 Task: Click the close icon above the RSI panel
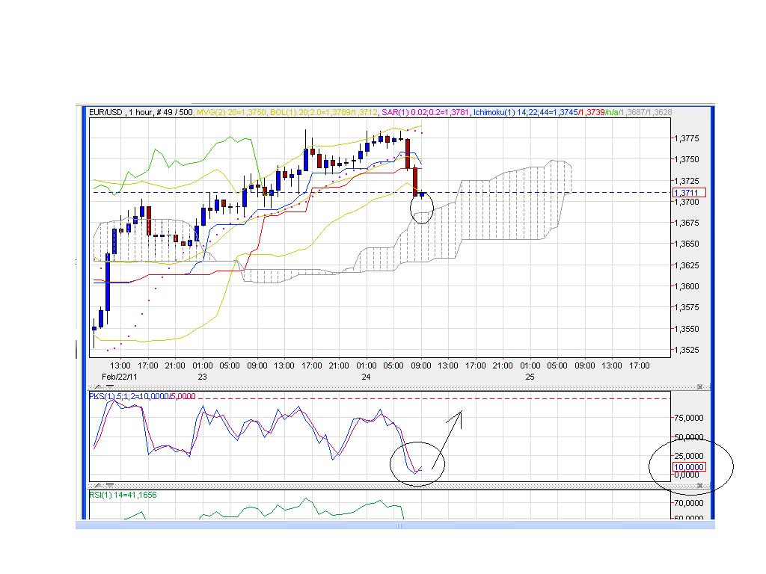click(700, 487)
